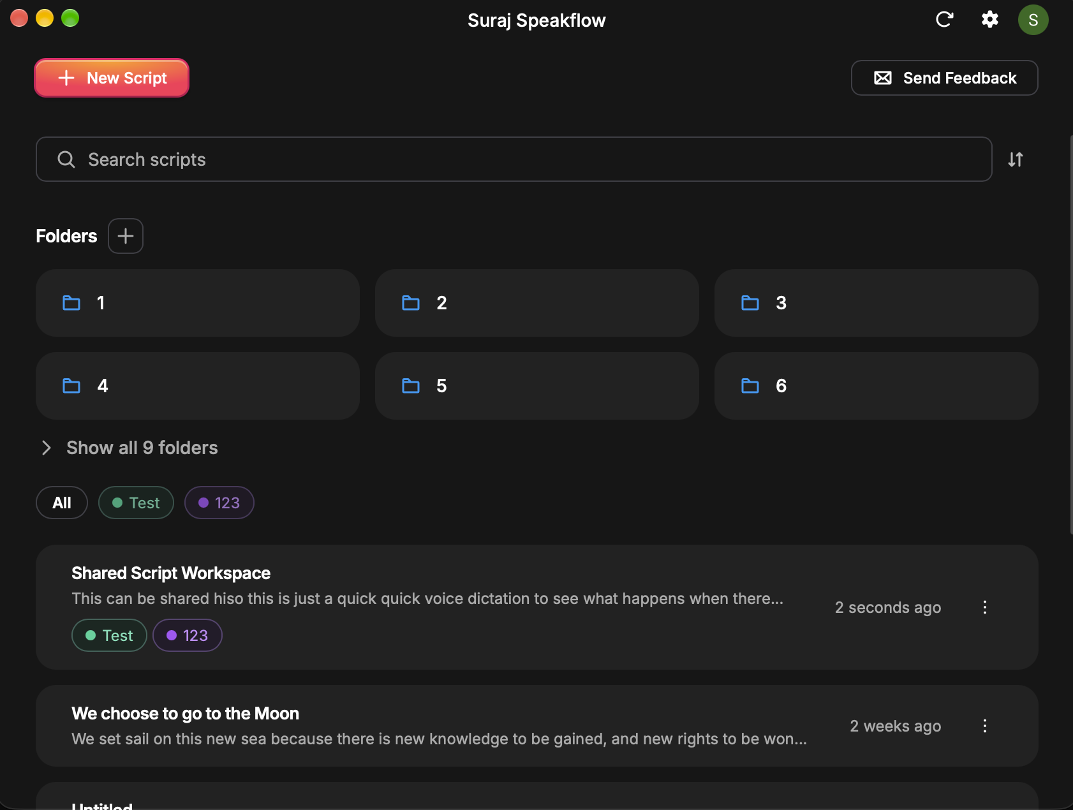Open folder 6

coord(876,386)
